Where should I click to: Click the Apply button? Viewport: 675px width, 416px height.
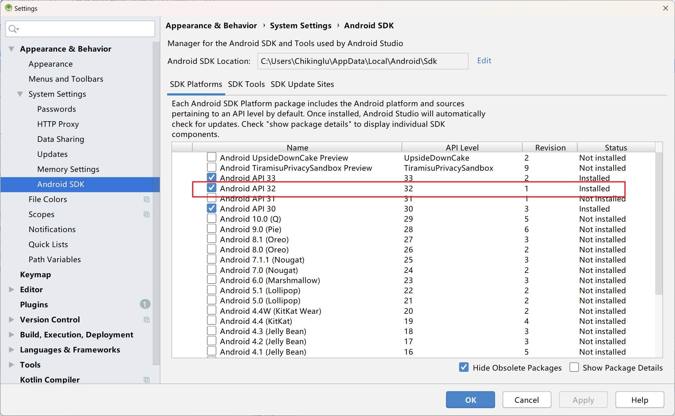(583, 400)
